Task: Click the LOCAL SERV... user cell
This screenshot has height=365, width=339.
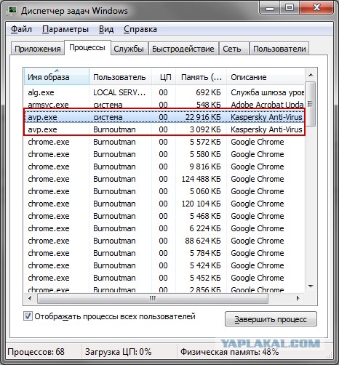Action: 119,92
